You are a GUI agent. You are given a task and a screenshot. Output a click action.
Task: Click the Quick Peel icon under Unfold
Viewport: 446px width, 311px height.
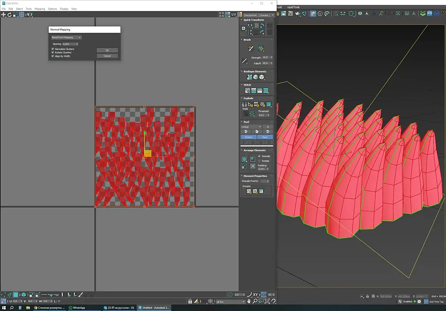(x=246, y=131)
